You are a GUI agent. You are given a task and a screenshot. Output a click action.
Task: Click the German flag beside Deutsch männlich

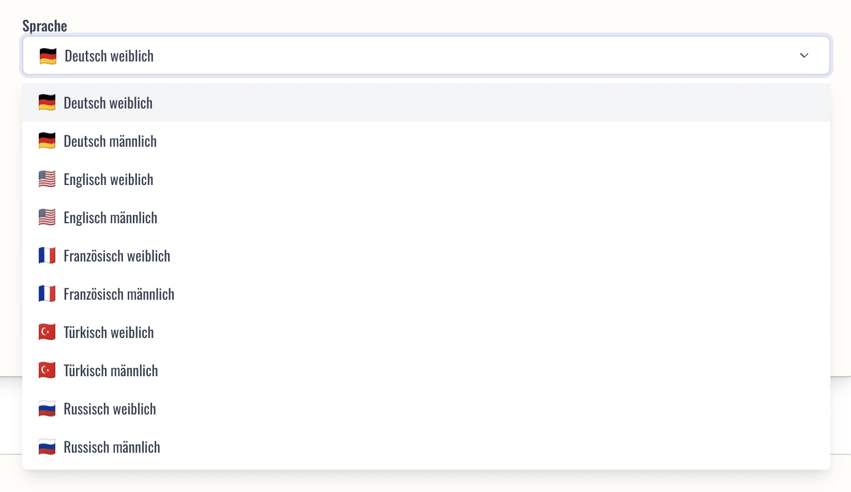pyautogui.click(x=47, y=141)
